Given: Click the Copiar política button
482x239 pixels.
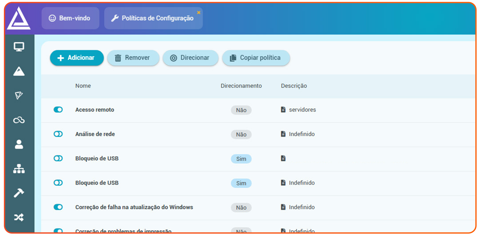Looking at the screenshot, I should tap(256, 58).
